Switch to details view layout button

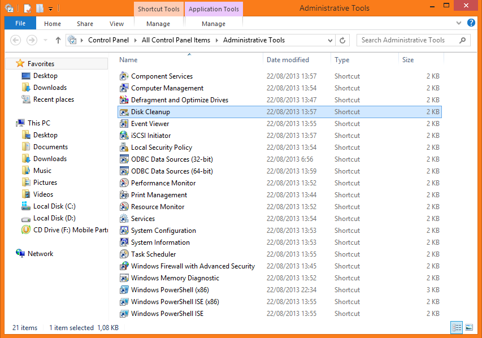coord(457,327)
